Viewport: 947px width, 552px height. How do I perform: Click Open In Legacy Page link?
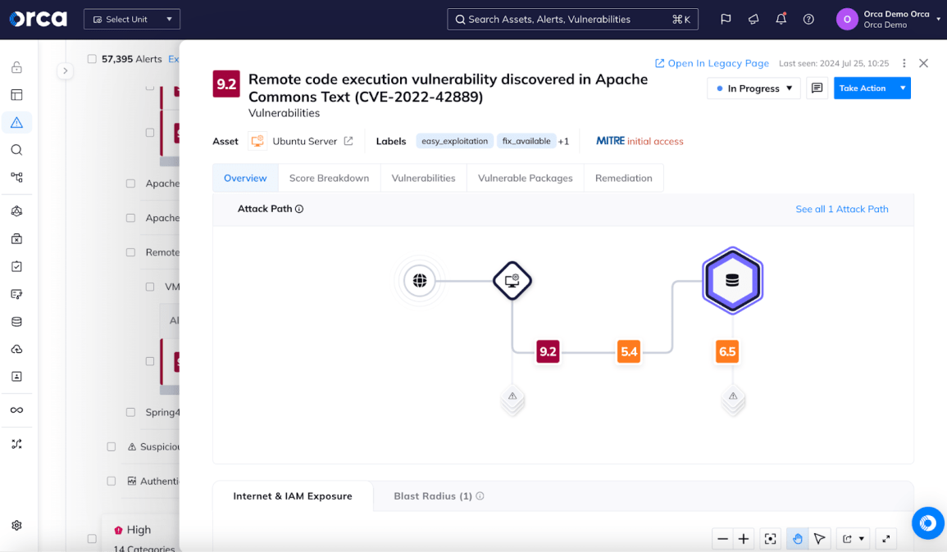coord(712,63)
